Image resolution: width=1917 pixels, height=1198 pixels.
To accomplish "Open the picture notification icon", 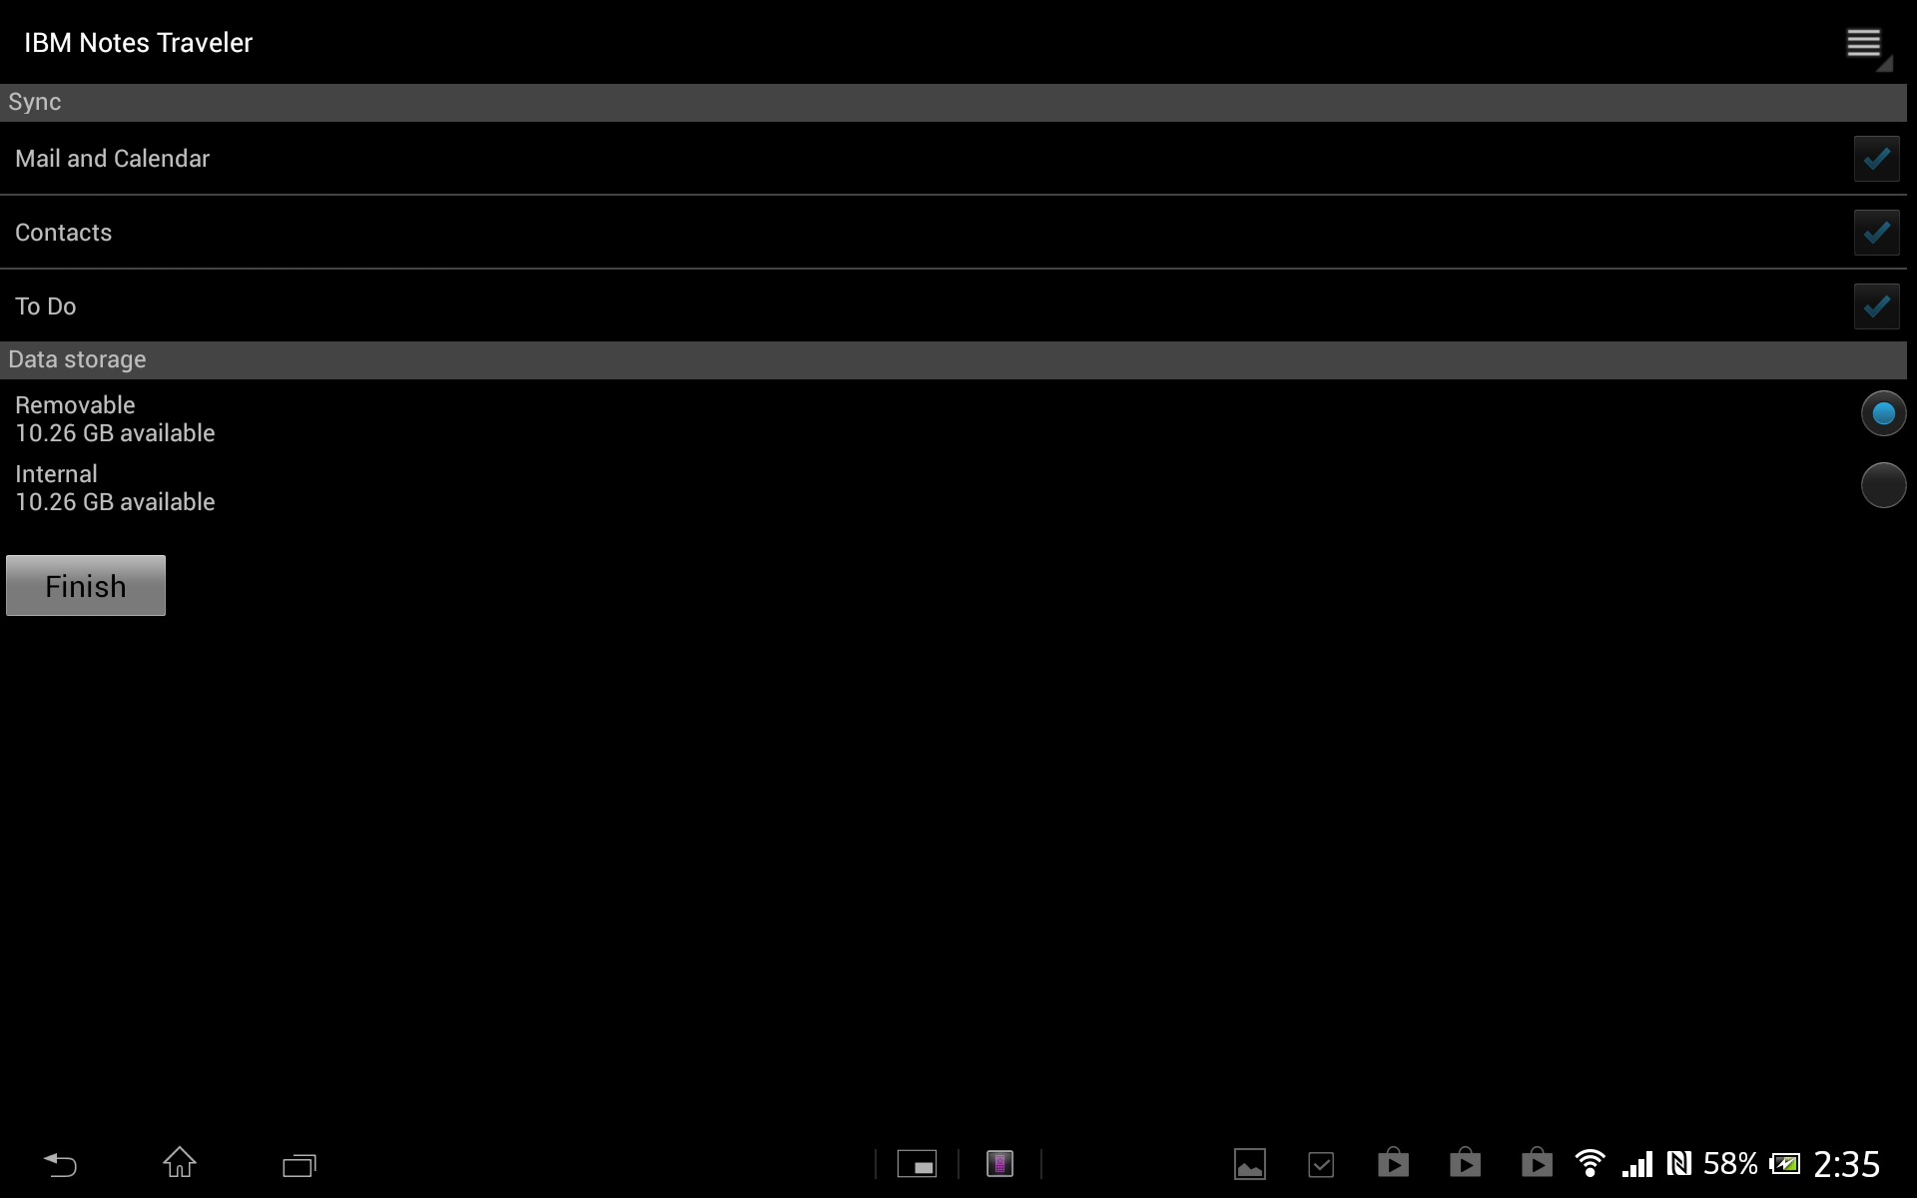I will 1250,1164.
